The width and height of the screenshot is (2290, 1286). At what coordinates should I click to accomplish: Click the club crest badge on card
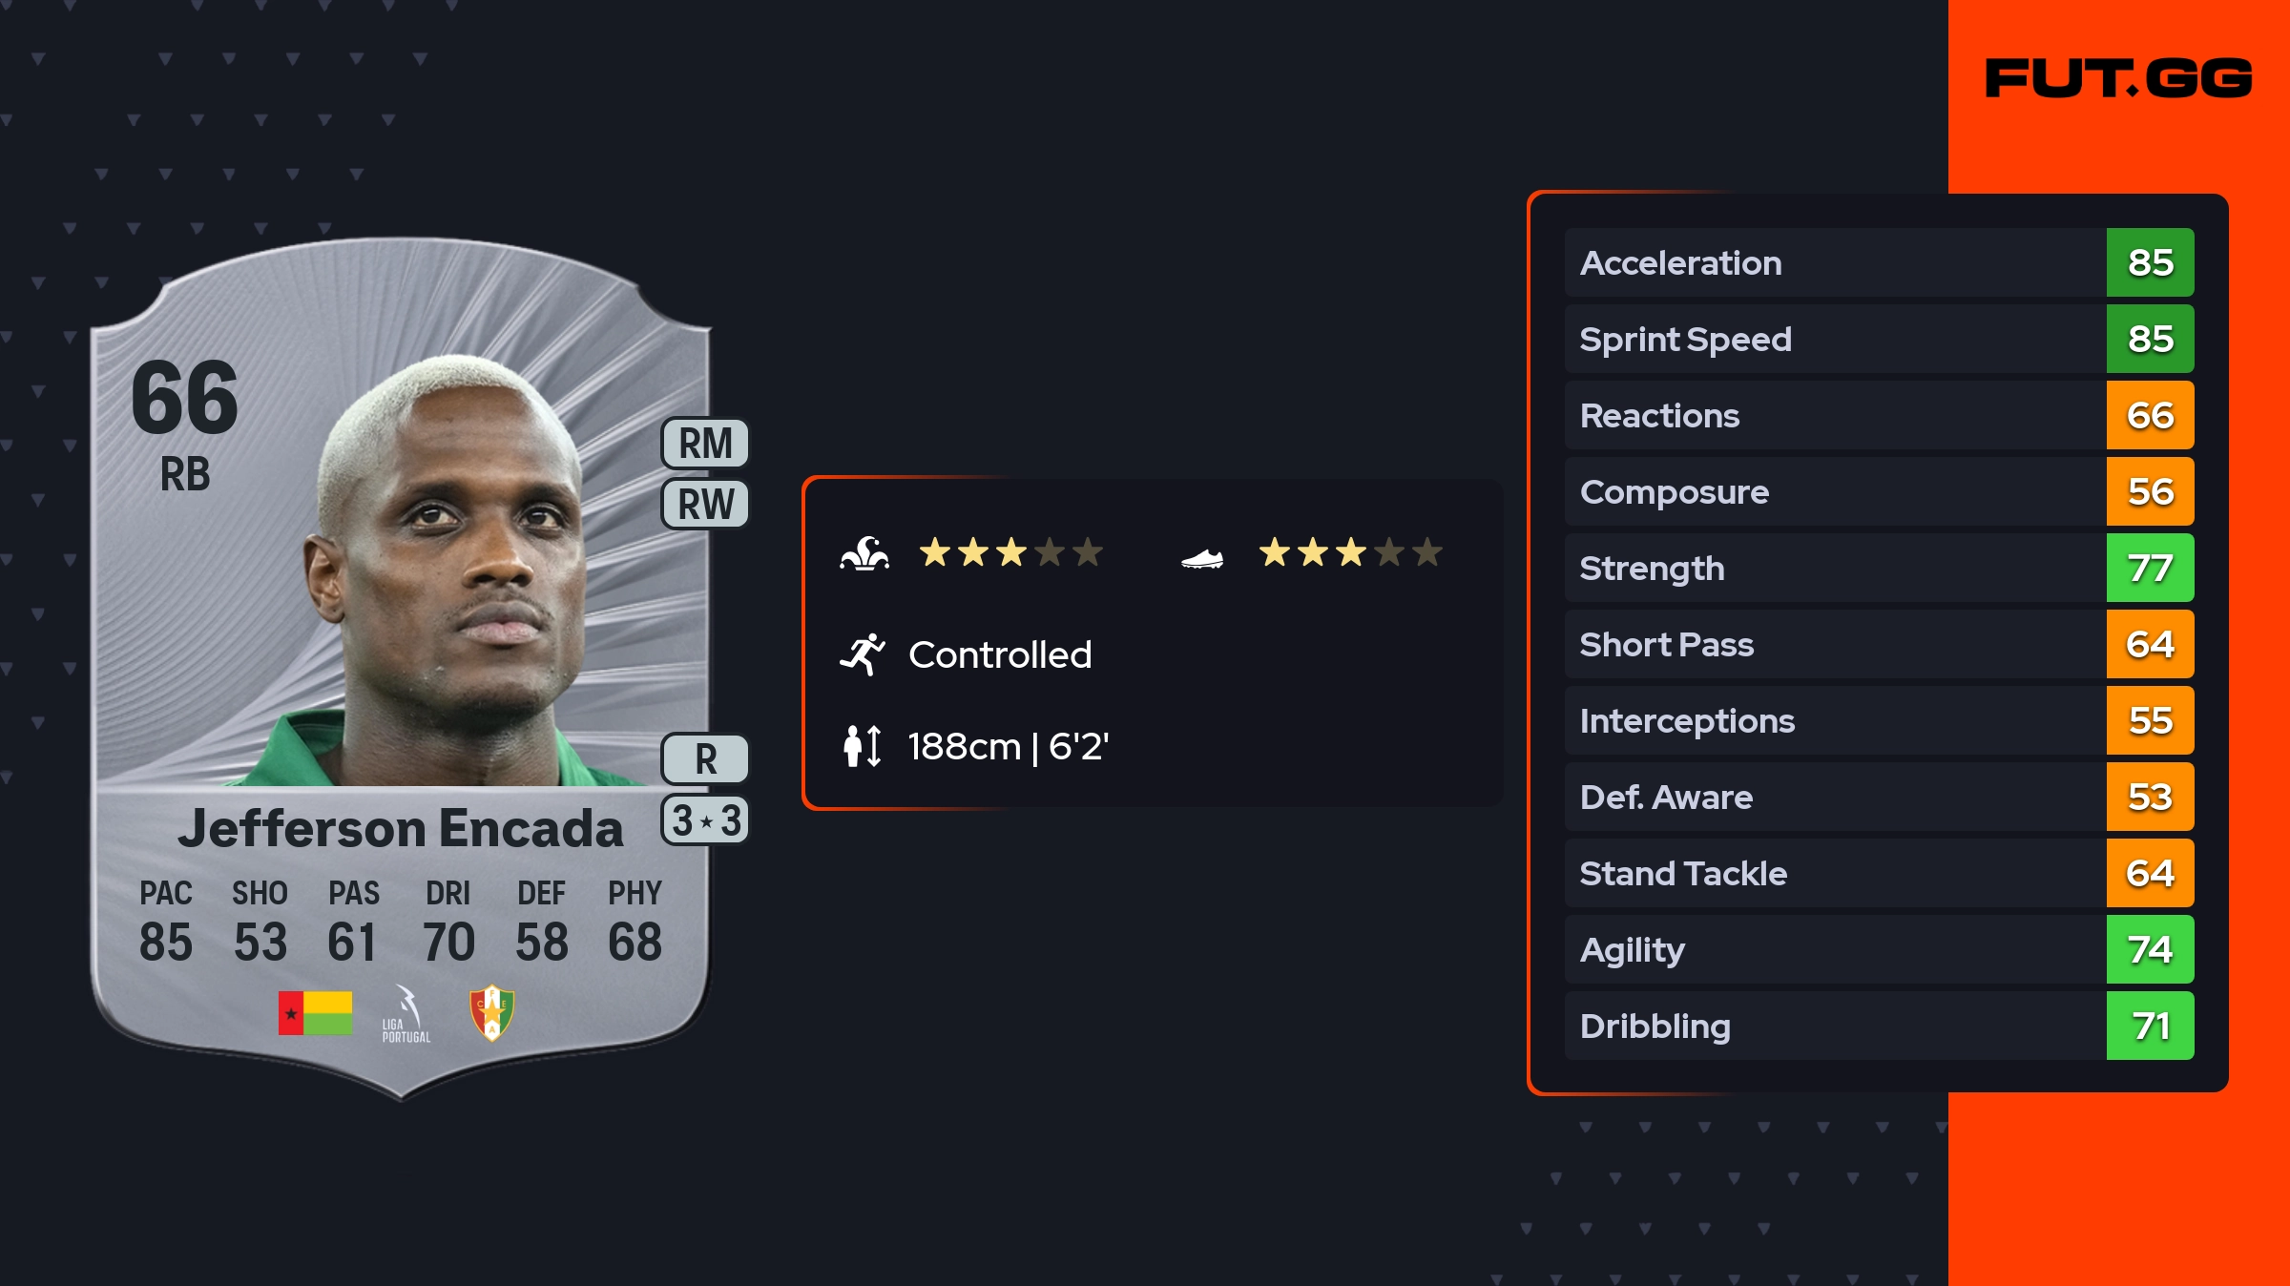tap(492, 1013)
